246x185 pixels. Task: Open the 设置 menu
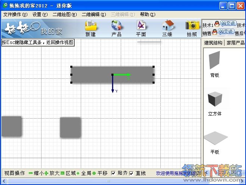click(x=40, y=15)
